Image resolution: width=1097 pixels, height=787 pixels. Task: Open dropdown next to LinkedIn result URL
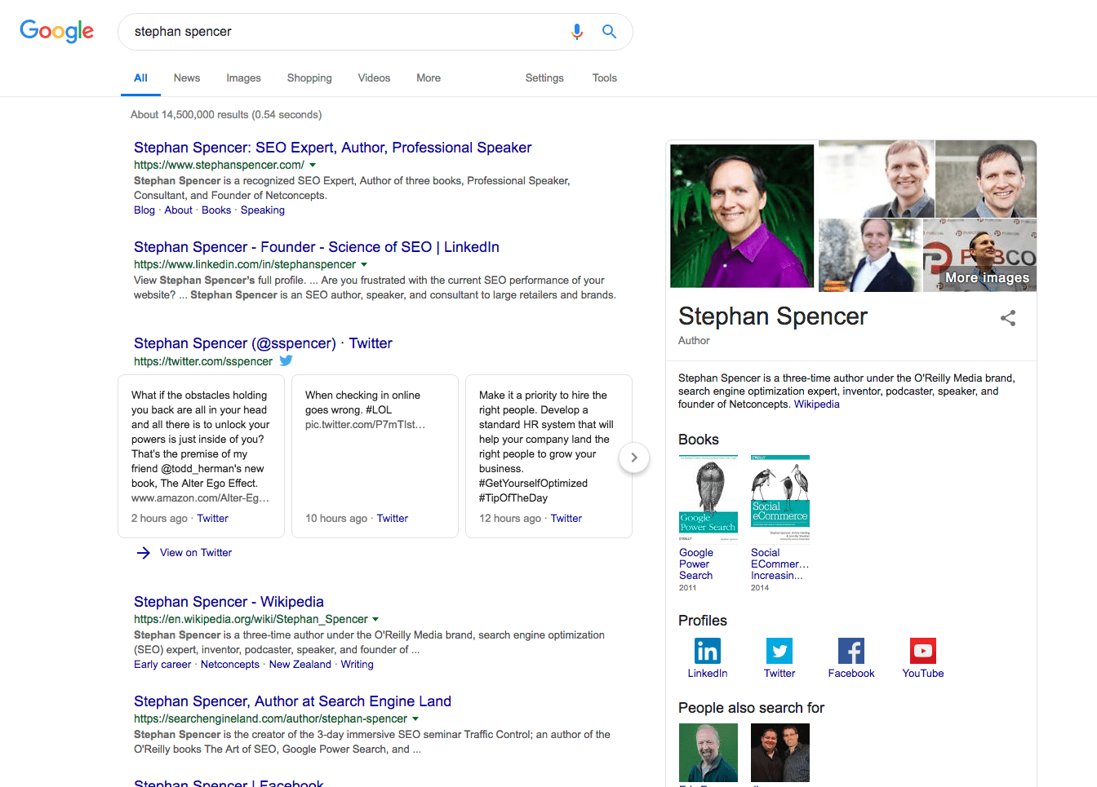[364, 264]
